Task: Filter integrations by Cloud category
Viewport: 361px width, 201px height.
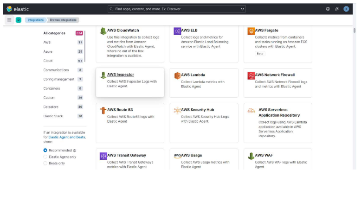Action: (x=63, y=61)
